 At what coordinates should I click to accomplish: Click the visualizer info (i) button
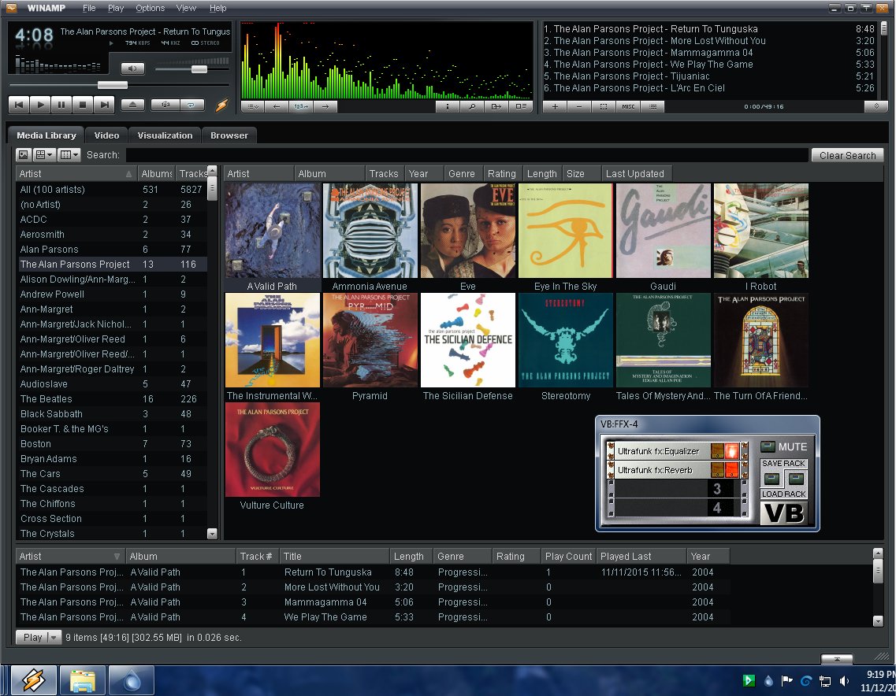[448, 106]
